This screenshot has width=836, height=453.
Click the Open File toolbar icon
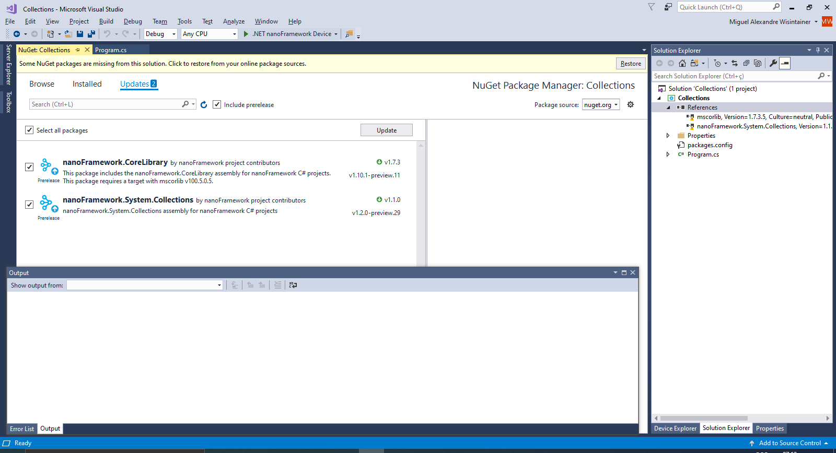click(68, 34)
